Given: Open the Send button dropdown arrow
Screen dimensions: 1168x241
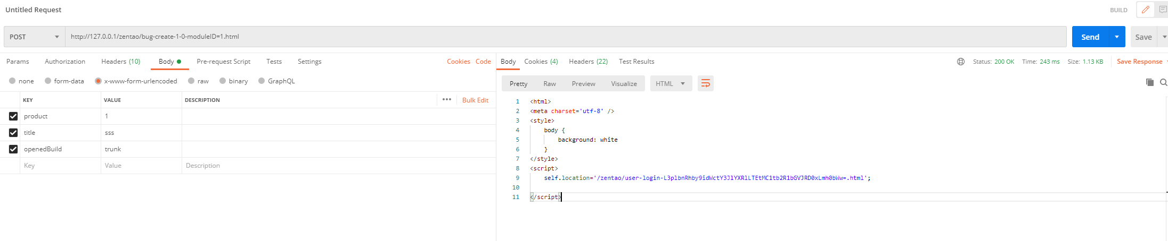Looking at the screenshot, I should tap(1116, 37).
